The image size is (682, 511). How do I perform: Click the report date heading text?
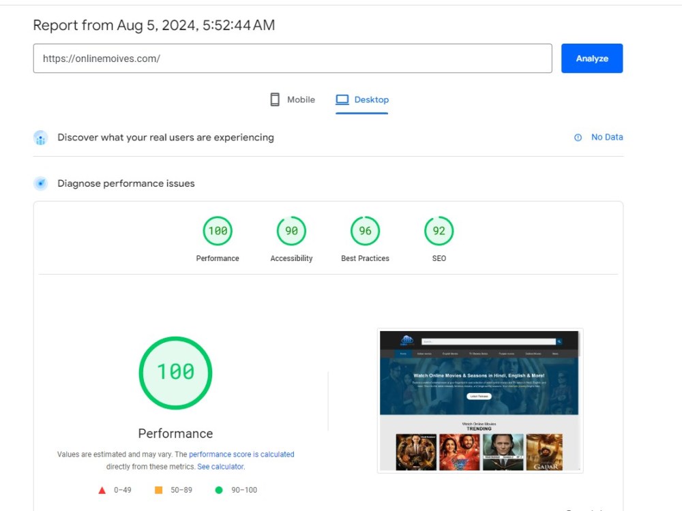(x=154, y=25)
